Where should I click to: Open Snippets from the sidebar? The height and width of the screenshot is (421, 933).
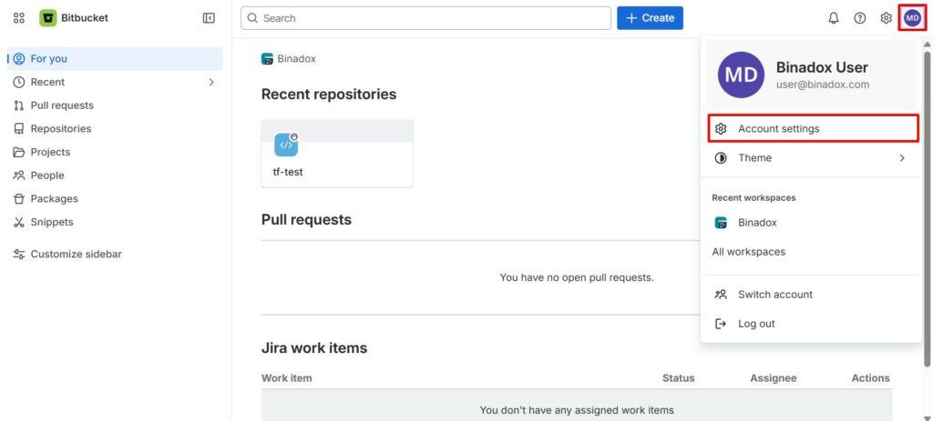point(51,222)
